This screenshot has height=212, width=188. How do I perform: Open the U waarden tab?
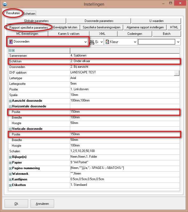156,21
